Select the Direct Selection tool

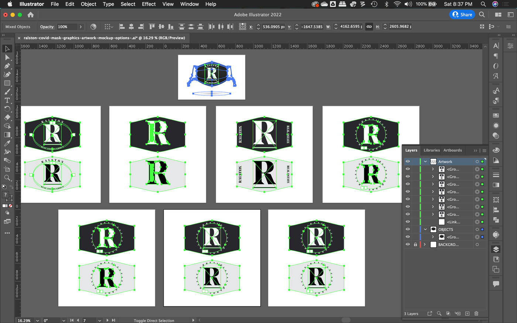click(7, 57)
